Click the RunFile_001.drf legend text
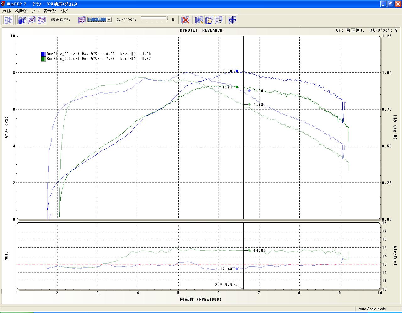The image size is (402, 313). (63, 54)
